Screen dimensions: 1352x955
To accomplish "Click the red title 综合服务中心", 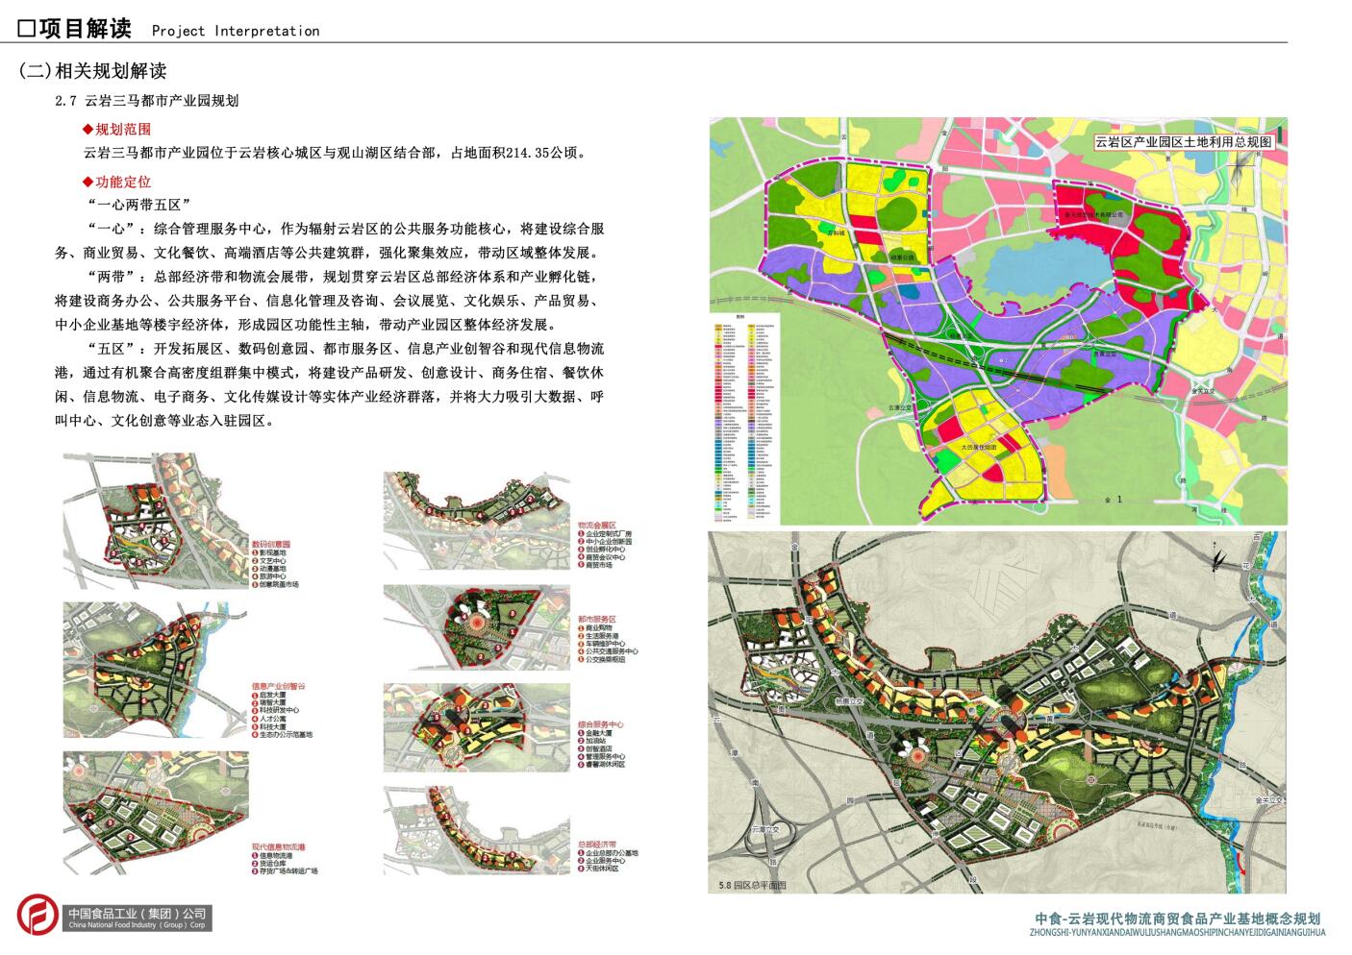I will 601,724.
